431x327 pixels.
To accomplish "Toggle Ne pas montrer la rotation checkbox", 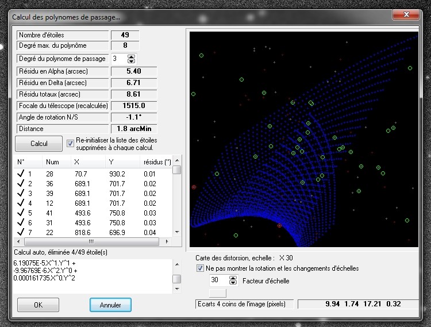I will (200, 268).
